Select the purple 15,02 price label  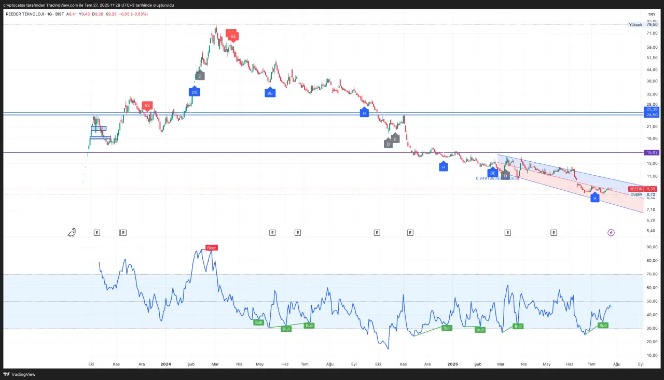pyautogui.click(x=652, y=152)
